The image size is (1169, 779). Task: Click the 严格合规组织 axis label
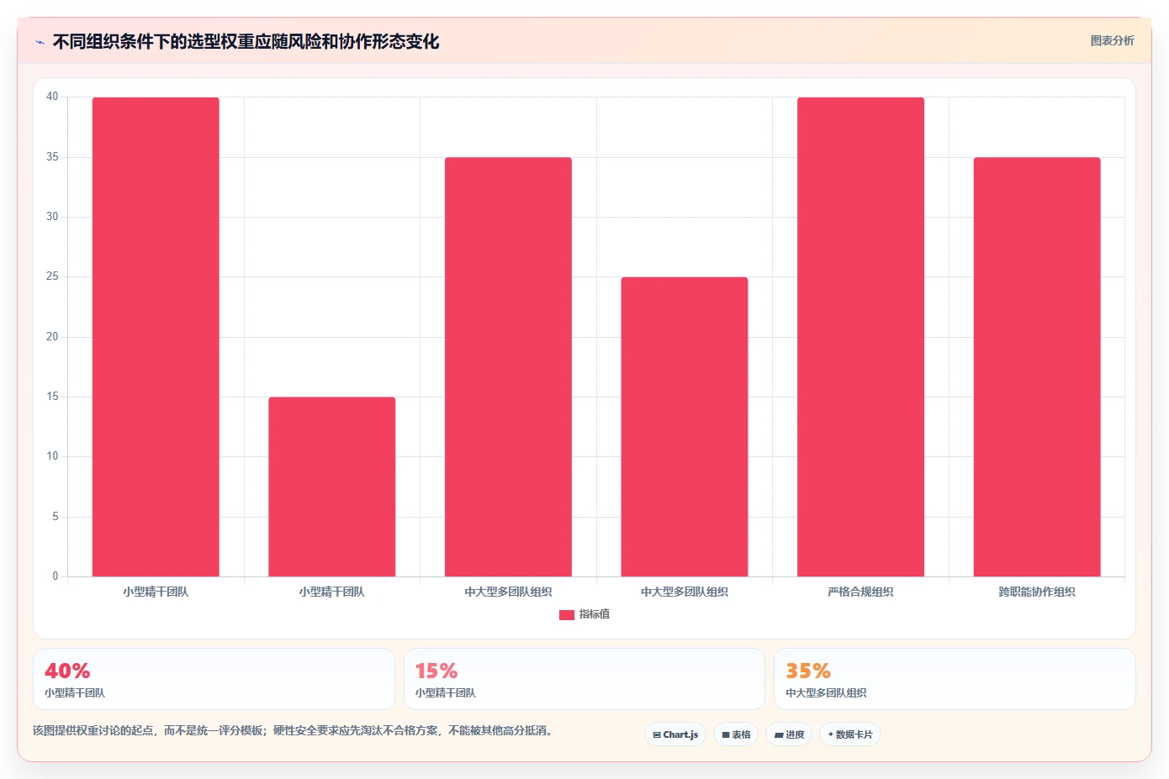click(860, 592)
